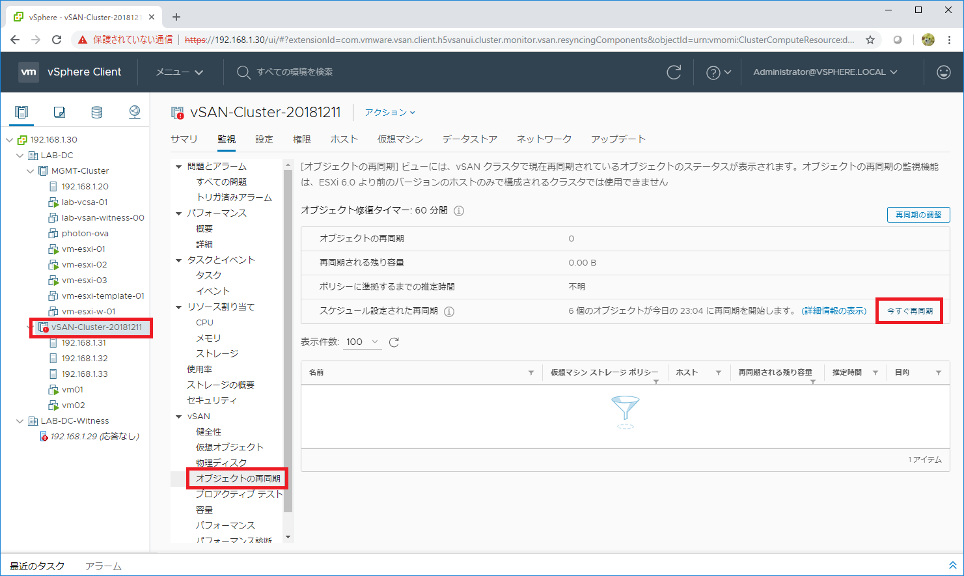Collapse the vSAN section in monitor menu
964x576 pixels.
point(178,417)
